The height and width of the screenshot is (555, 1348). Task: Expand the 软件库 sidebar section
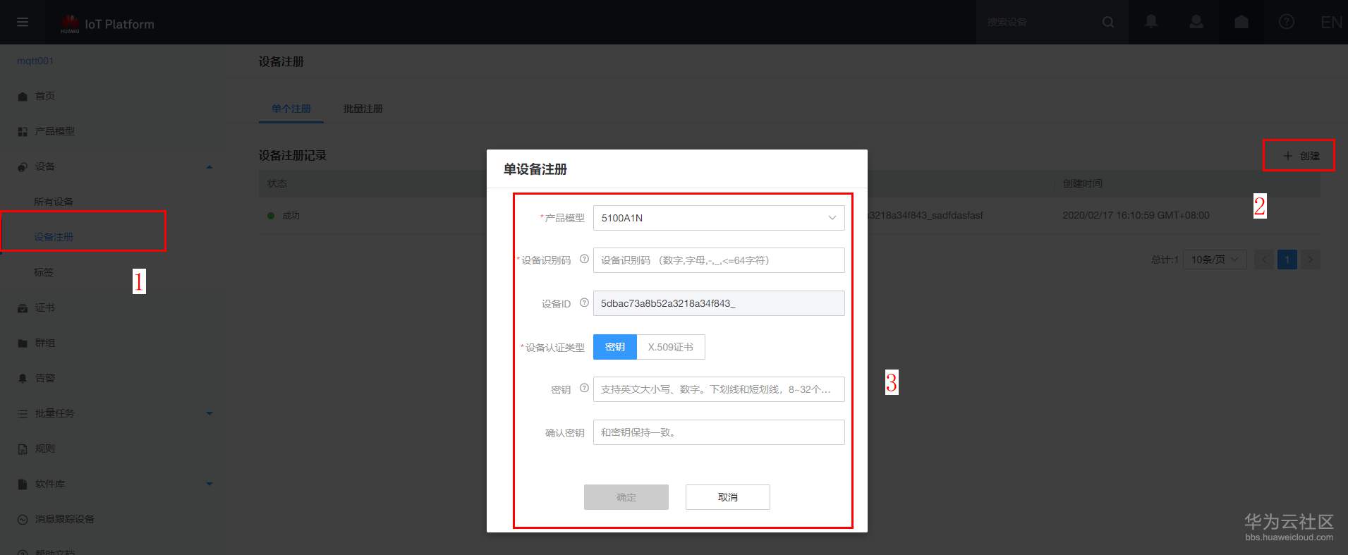(209, 484)
